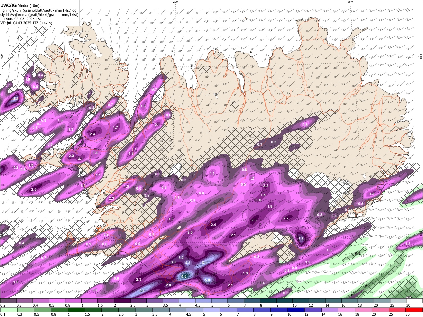Image resolution: width=423 pixels, height=317 pixels.
Task: Pick the darkest purple swatch between 2 and 2.5
Action: click(x=122, y=301)
